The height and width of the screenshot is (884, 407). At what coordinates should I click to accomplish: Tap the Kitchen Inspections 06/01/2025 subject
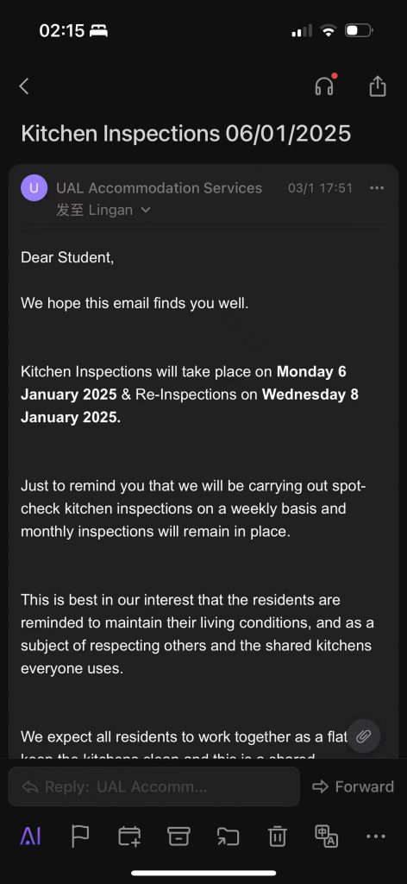click(x=185, y=134)
